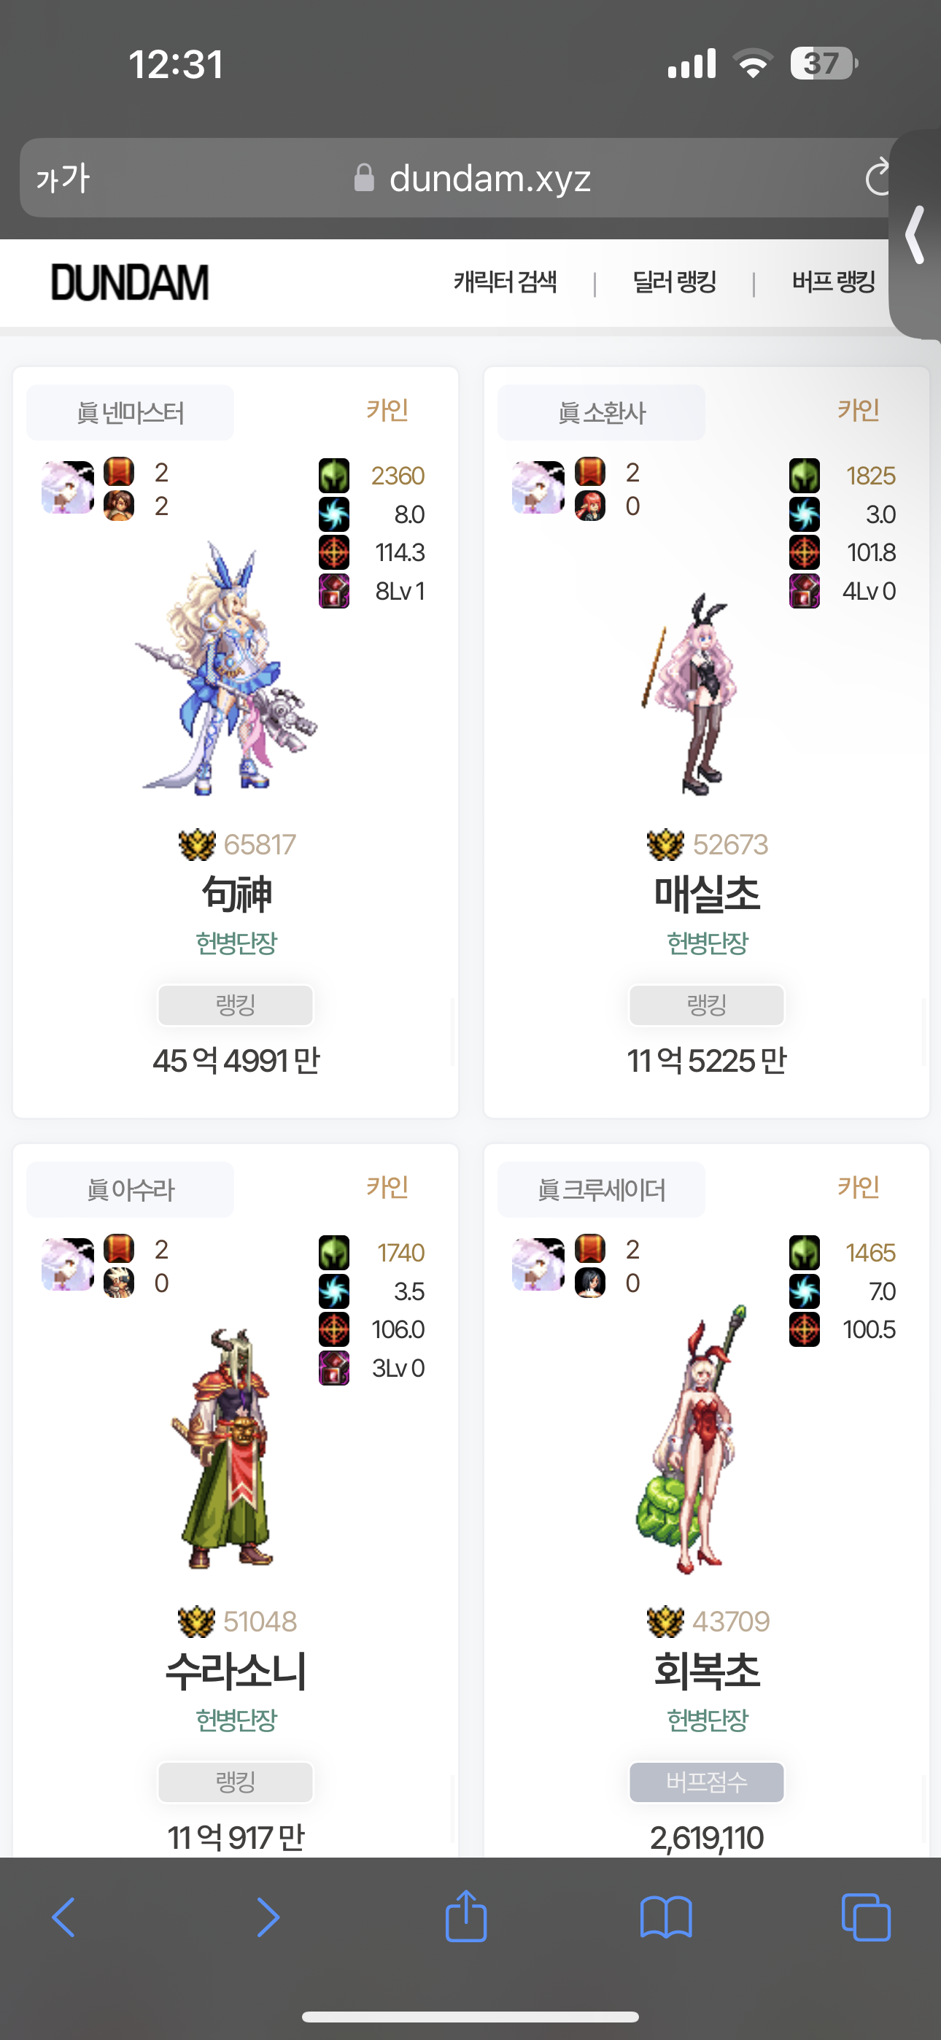The image size is (941, 2040).
Task: Open the Safari tabs overview icon
Action: click(x=866, y=1917)
